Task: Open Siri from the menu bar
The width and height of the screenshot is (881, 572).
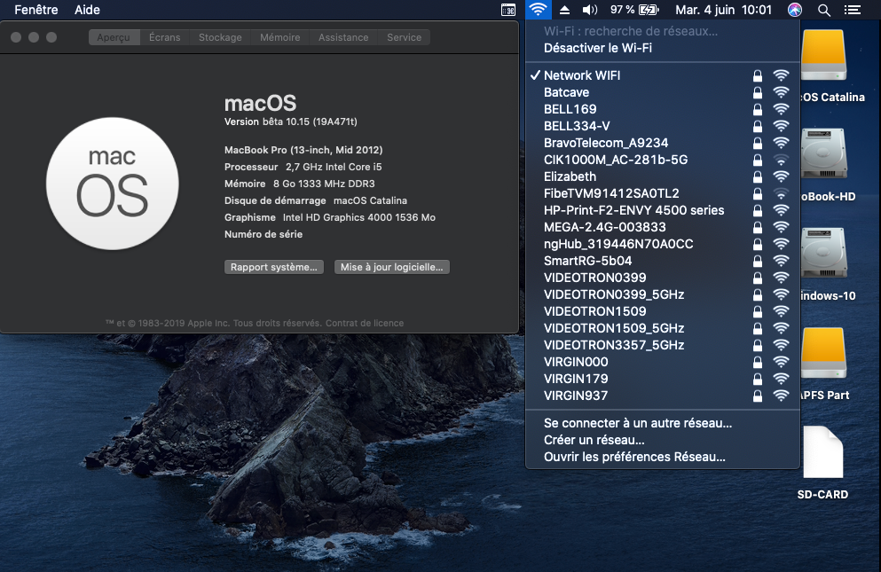Action: click(794, 10)
